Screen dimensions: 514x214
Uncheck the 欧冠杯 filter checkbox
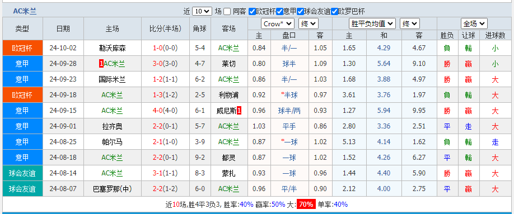pos(252,11)
